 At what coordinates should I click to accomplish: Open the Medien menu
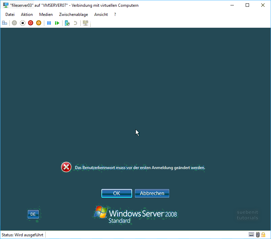pos(46,15)
